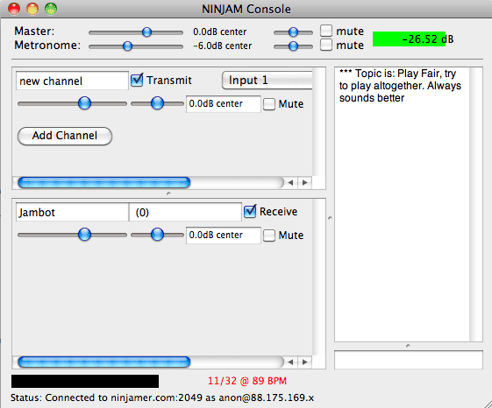Click the Master volume slider knob

coord(146,32)
